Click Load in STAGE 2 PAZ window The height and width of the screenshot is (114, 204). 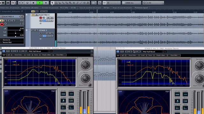143,55
